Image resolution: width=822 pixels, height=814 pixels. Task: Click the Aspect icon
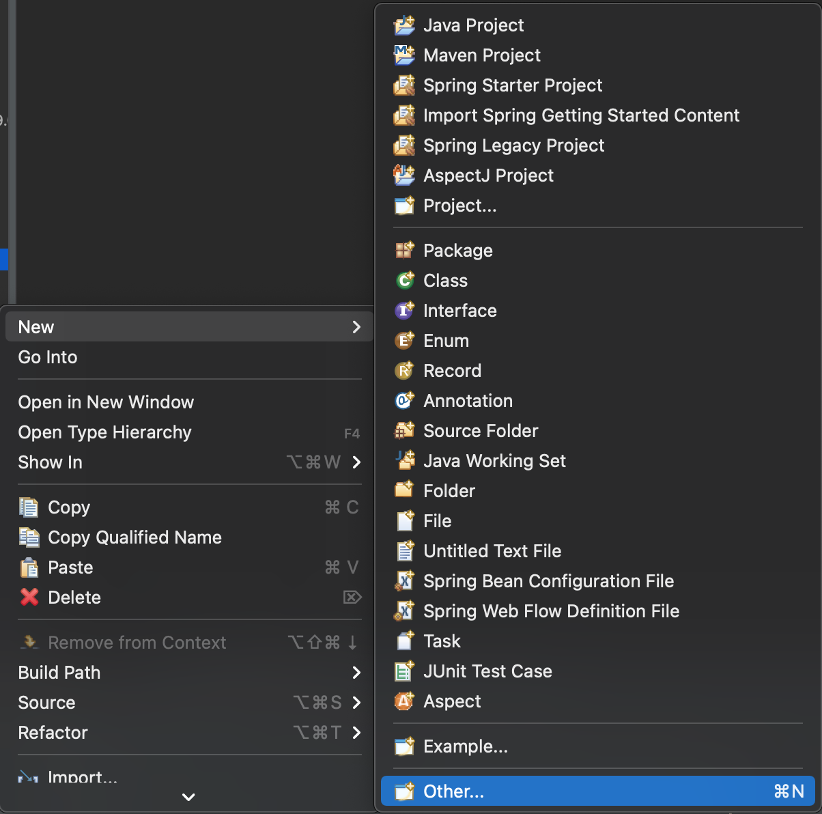point(404,701)
